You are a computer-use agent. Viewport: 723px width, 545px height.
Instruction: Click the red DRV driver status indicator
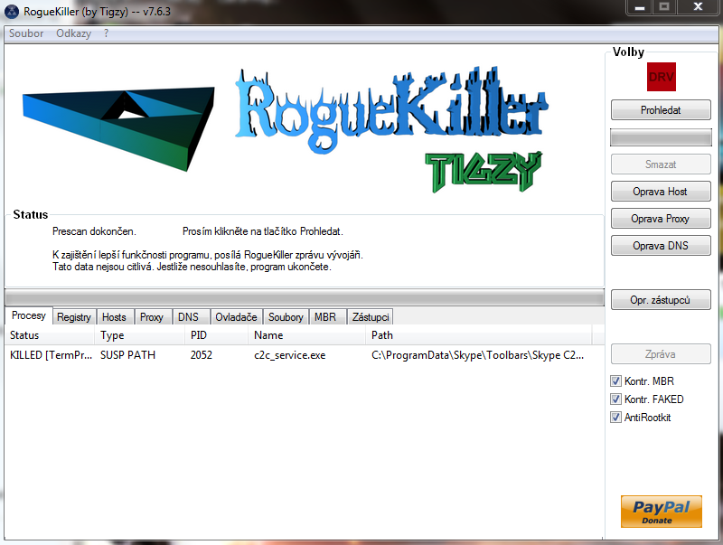[x=662, y=77]
